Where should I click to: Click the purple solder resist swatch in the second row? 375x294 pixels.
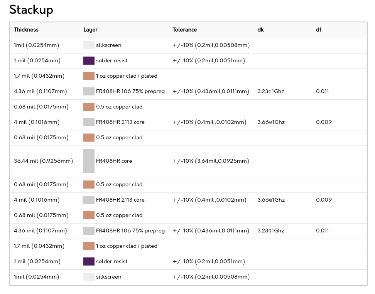click(89, 60)
